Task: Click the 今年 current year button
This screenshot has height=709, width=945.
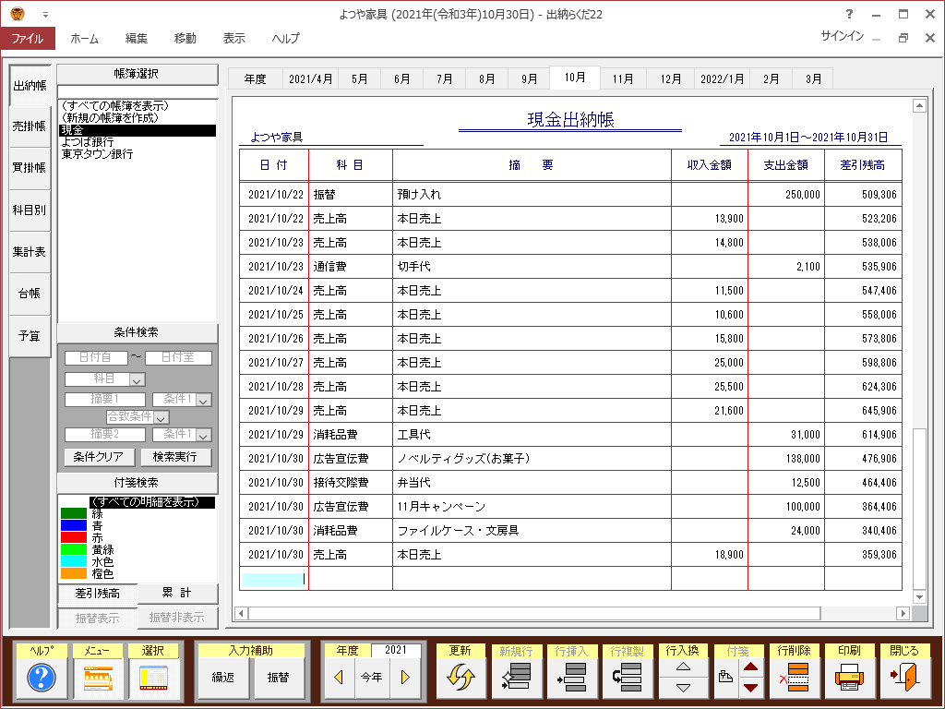Action: (371, 678)
